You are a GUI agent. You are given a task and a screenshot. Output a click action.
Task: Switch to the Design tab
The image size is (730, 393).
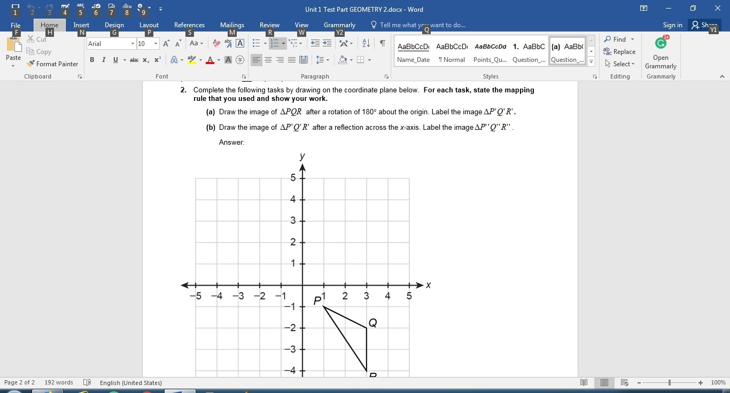tap(114, 25)
